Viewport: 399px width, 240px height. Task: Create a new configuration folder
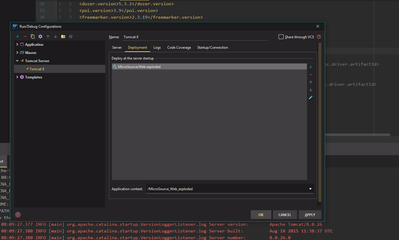coord(63,36)
